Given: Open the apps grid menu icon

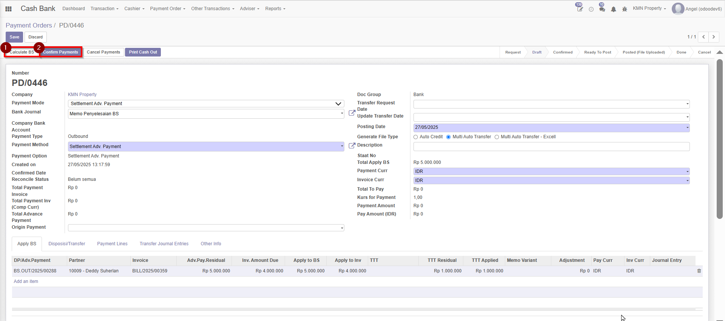Looking at the screenshot, I should click(8, 9).
